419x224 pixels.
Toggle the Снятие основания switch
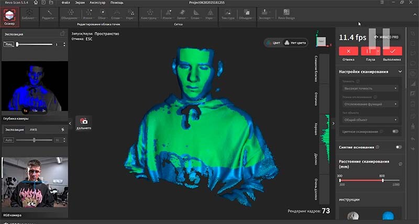[399, 147]
